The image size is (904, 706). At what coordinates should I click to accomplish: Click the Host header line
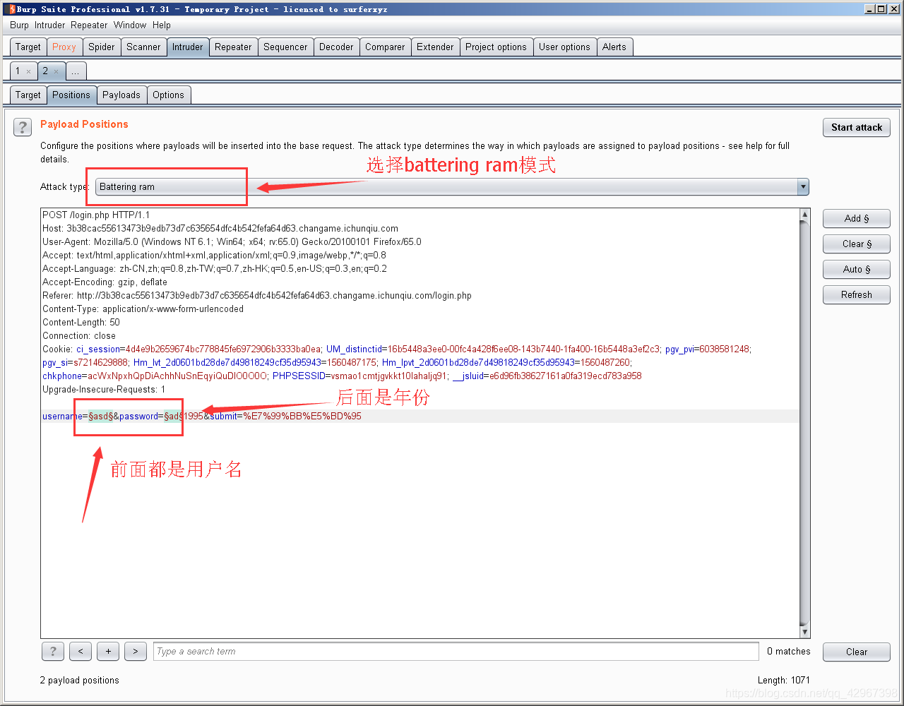(x=220, y=228)
